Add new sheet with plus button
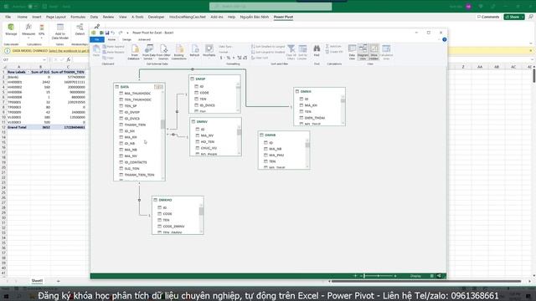 (x=58, y=281)
